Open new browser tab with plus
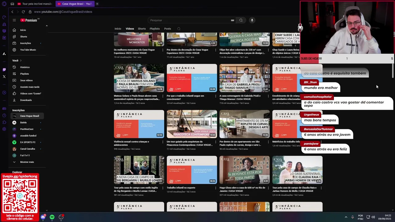This screenshot has height=222, width=395. (97, 4)
